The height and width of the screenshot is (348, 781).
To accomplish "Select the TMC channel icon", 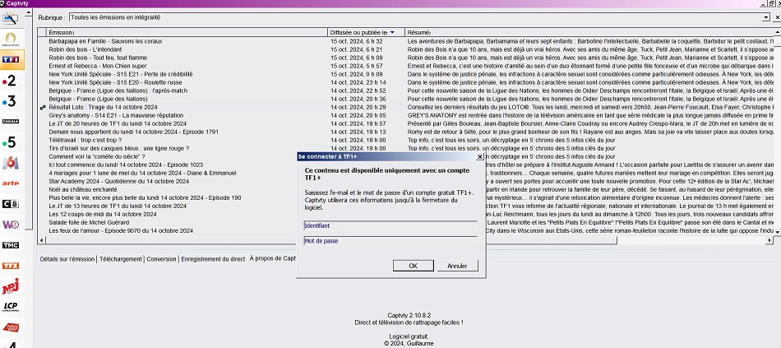I will [x=12, y=245].
